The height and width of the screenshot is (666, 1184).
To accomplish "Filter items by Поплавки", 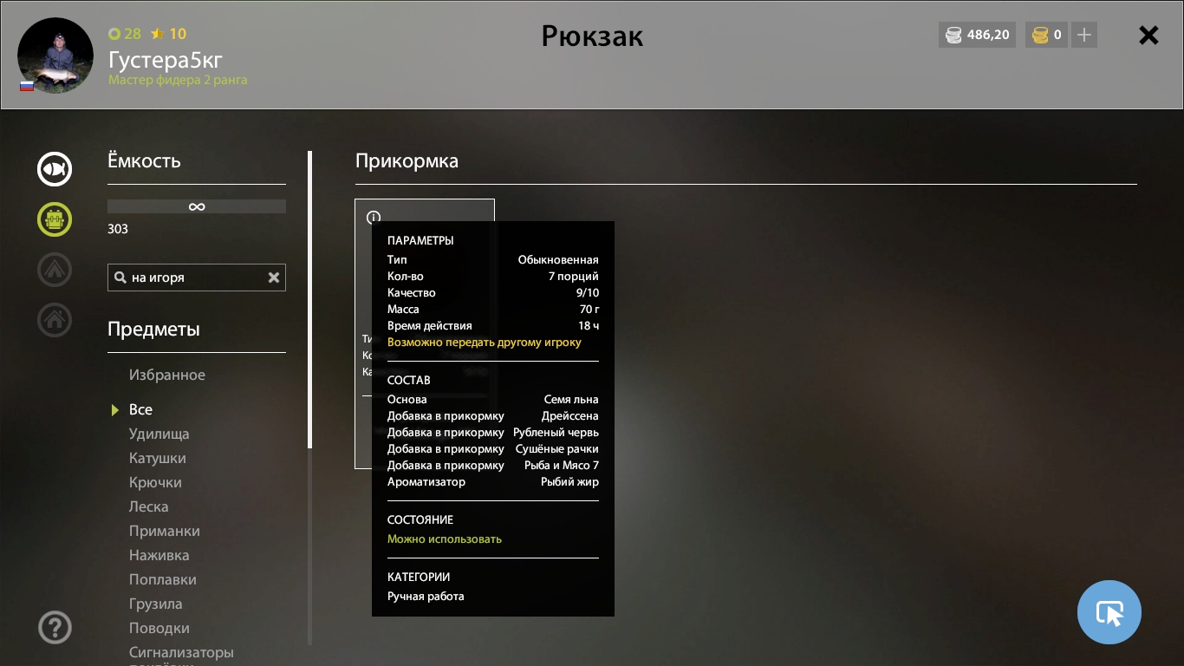I will pyautogui.click(x=163, y=579).
